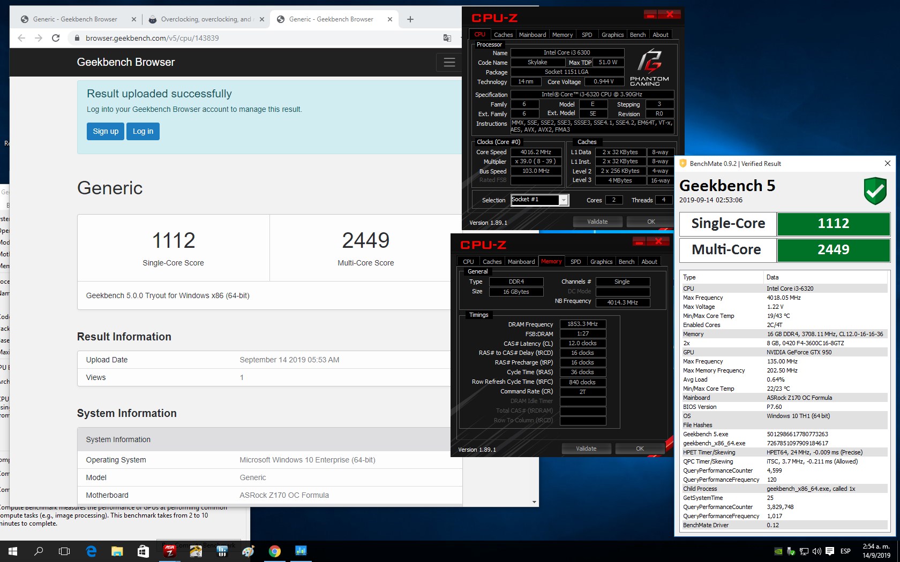Open the Google Translate icon in address bar
The height and width of the screenshot is (562, 900).
point(447,38)
